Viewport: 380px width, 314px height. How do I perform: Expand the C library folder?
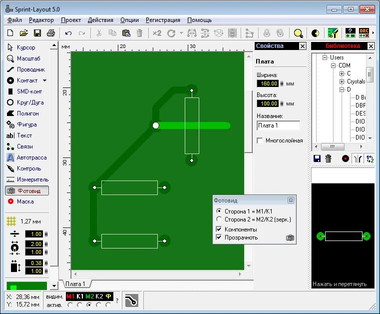[x=342, y=73]
